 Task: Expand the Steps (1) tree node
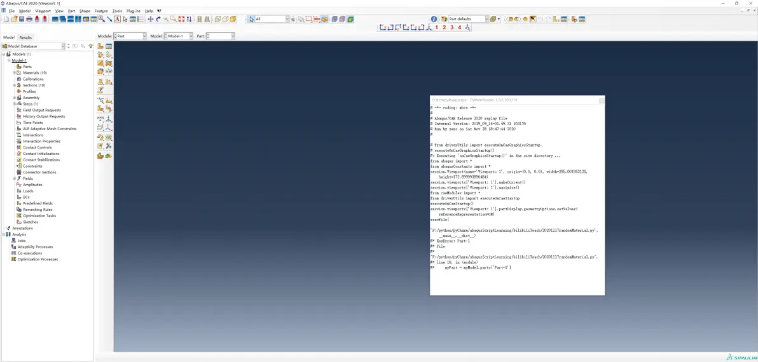click(15, 104)
